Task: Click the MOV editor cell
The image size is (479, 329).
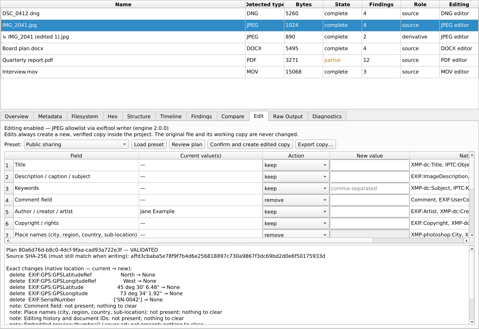Action: [x=459, y=72]
